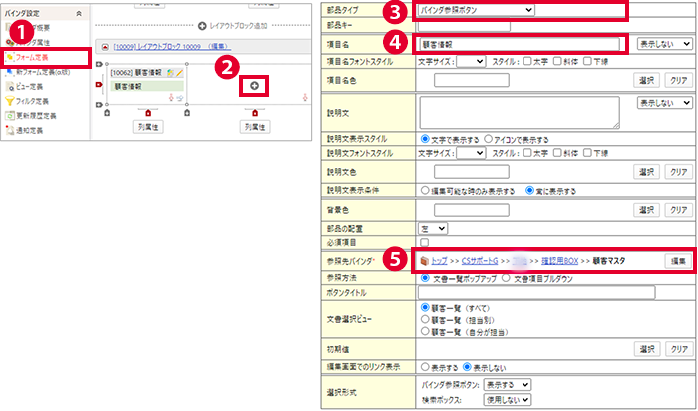Follow the トップ breadcrumb link
This screenshot has width=698, height=411.
[439, 261]
